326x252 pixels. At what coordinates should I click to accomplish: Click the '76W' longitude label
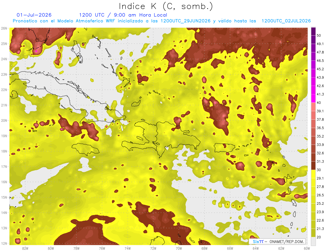(102, 248)
